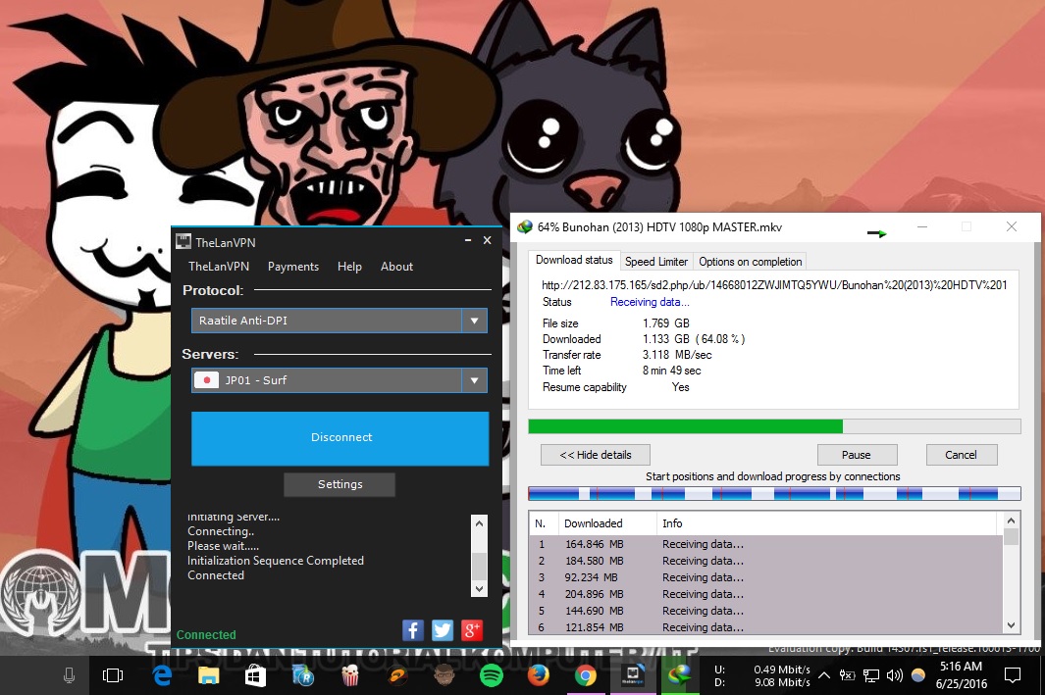
Task: Cancel the Bunohan download
Action: pos(961,455)
